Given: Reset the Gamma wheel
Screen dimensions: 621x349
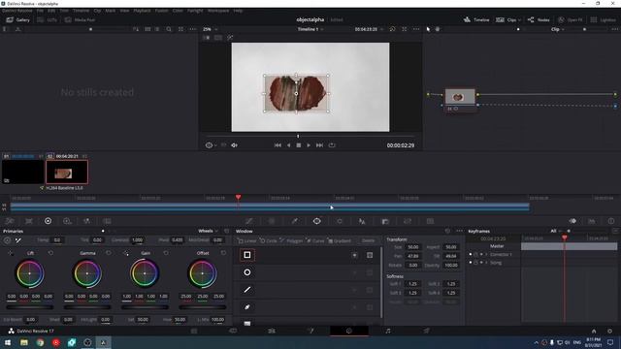Looking at the screenshot, I should pos(109,253).
